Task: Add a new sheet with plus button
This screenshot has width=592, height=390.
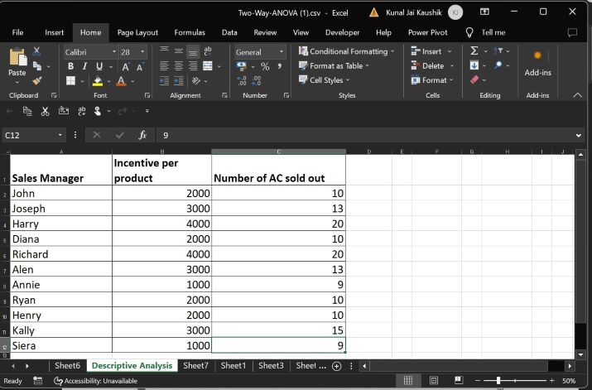Action: coord(336,366)
